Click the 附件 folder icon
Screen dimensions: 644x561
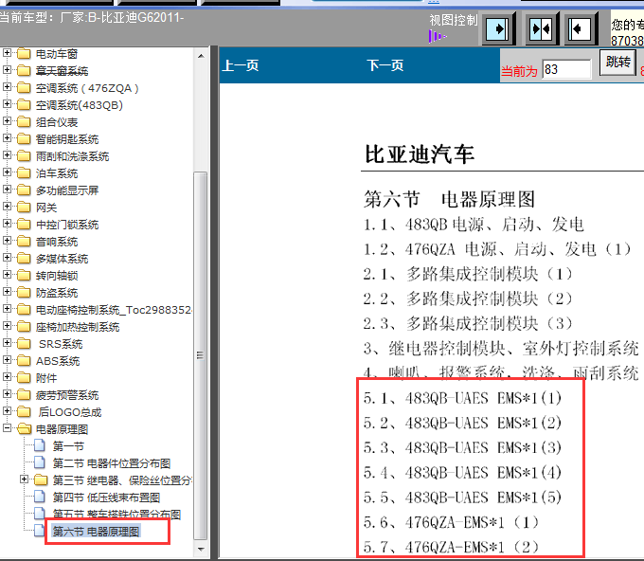click(24, 378)
